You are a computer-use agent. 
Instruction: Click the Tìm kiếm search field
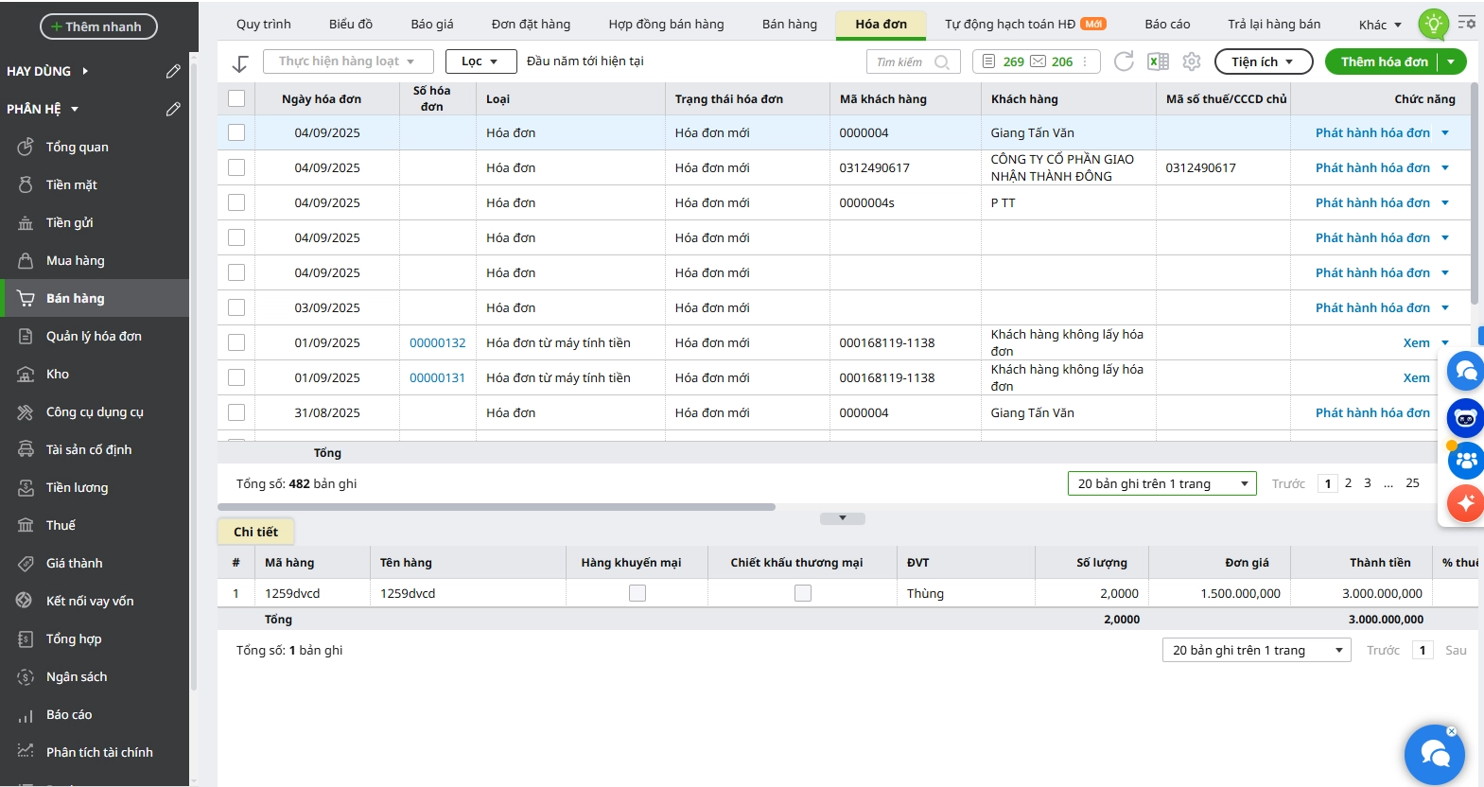(x=903, y=61)
